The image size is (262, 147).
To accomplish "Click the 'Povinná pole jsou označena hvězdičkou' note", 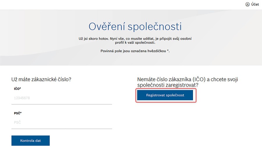I will [135, 51].
